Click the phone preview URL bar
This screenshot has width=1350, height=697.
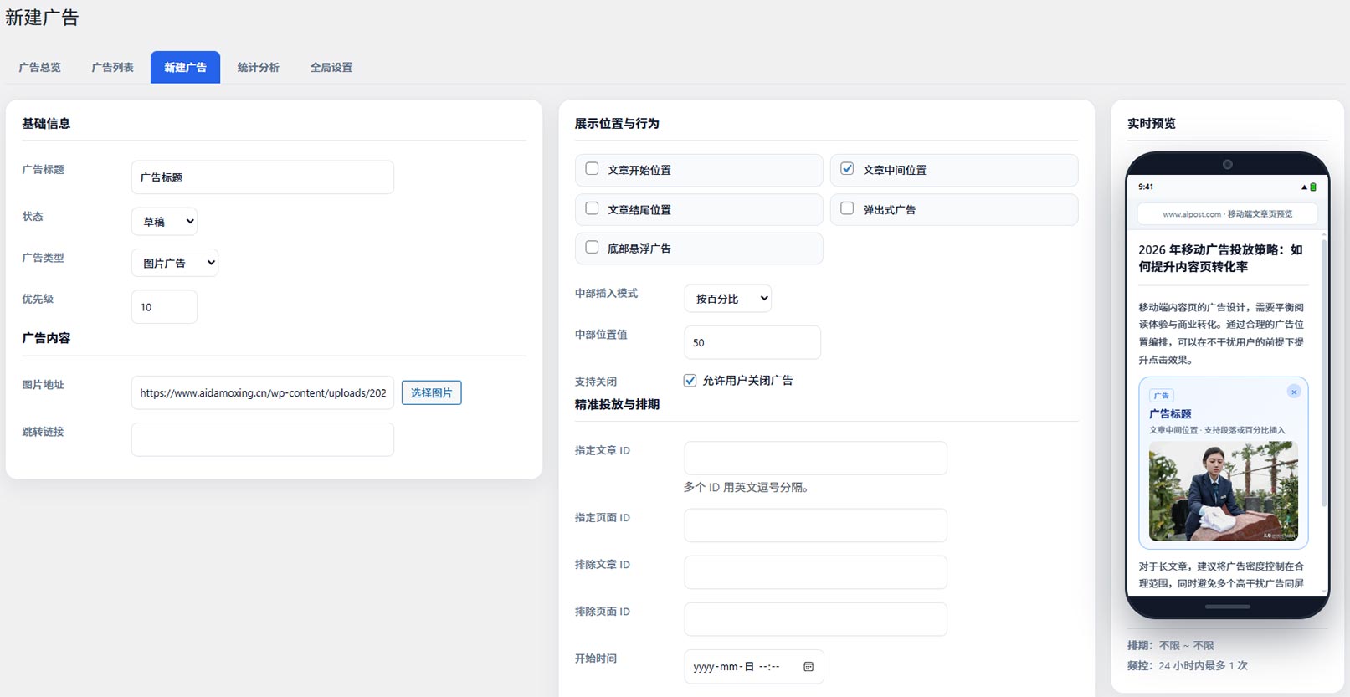click(1227, 214)
